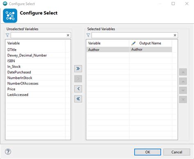Image resolution: width=194 pixels, height=159 pixels.
Task: Open help with the question mark icon
Action: [x=8, y=152]
